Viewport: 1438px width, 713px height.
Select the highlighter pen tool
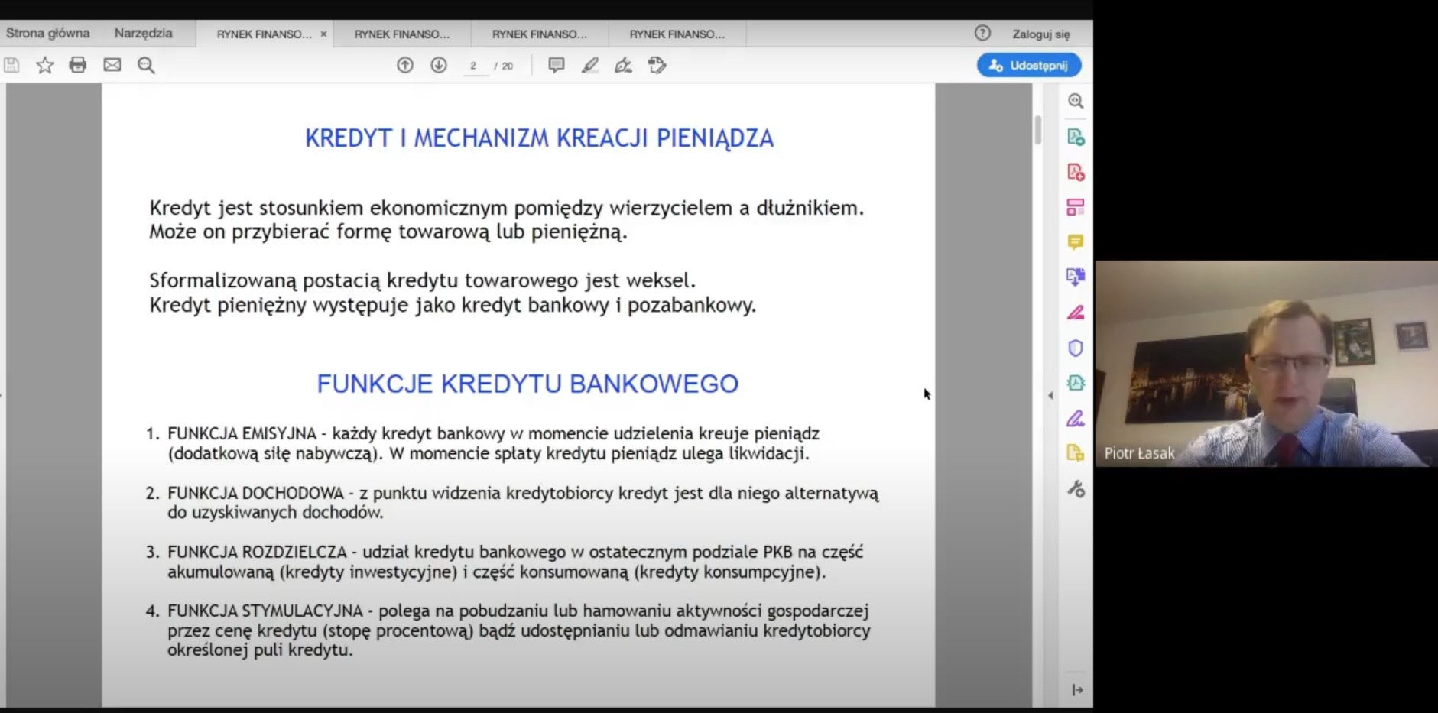pyautogui.click(x=589, y=65)
